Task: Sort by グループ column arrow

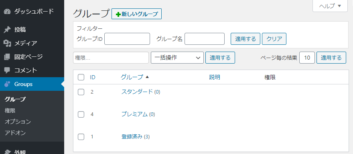Action: click(x=147, y=77)
